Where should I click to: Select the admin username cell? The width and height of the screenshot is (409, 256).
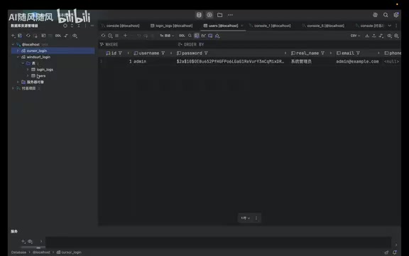pos(153,61)
